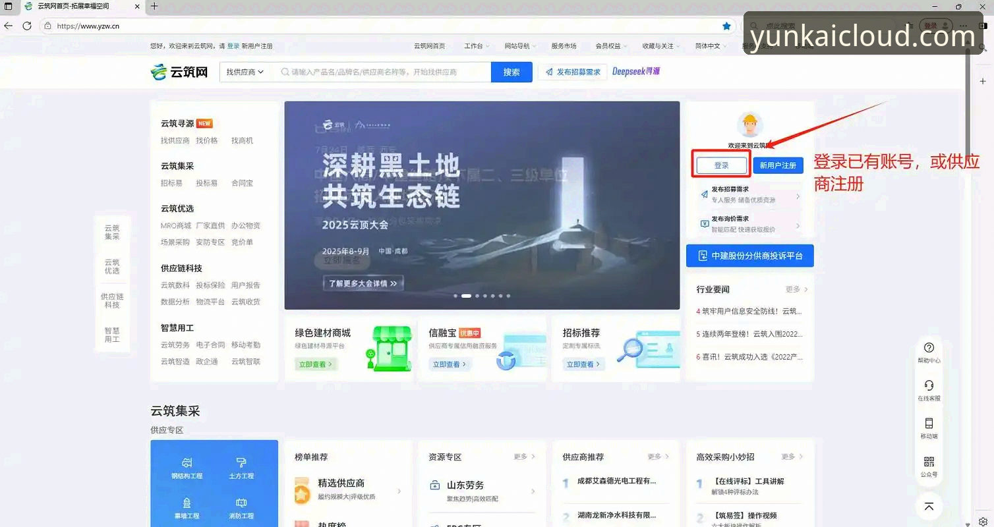
Task: Open the 简体中文 language dropdown
Action: (x=711, y=46)
